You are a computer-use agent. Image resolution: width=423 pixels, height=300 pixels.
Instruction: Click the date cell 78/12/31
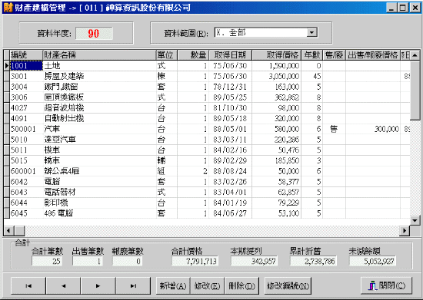click(x=231, y=87)
